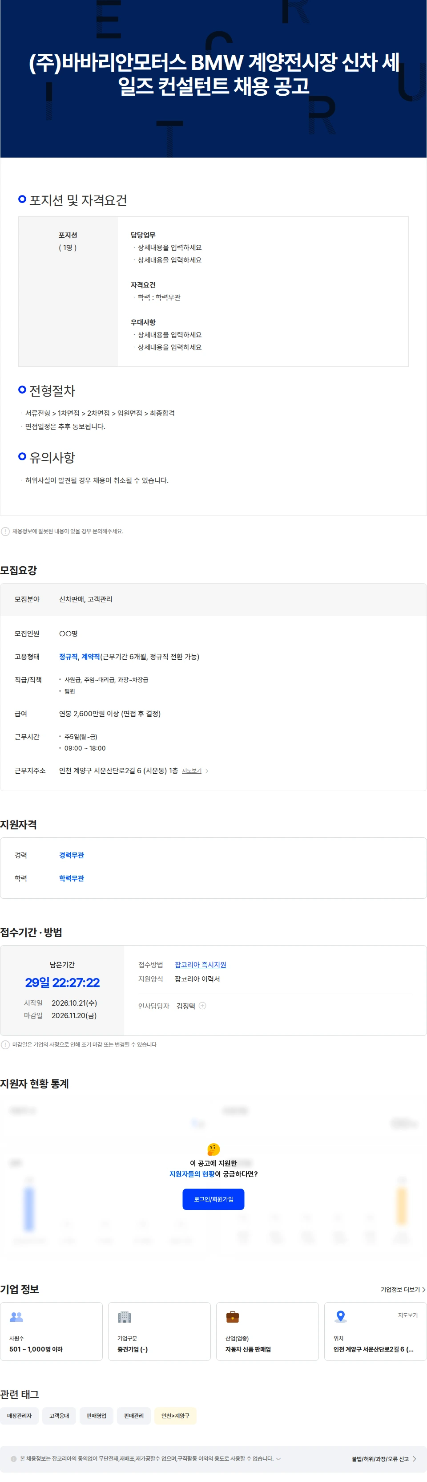This screenshot has width=427, height=1482.
Task: Select the 고객응대 tag
Action: click(x=59, y=1416)
